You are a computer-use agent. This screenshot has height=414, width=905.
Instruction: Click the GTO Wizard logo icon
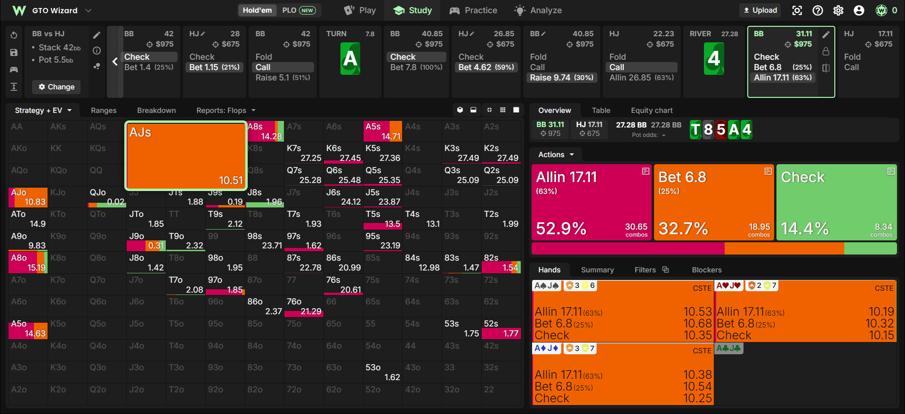(x=19, y=10)
